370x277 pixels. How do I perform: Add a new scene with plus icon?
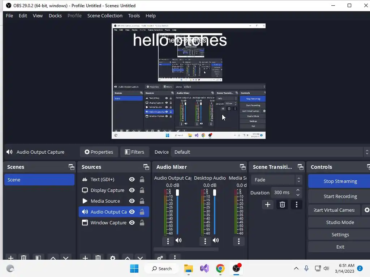[x=10, y=258]
